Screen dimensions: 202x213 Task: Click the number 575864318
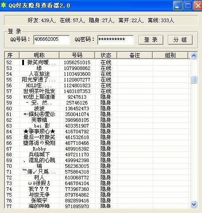(x=77, y=172)
